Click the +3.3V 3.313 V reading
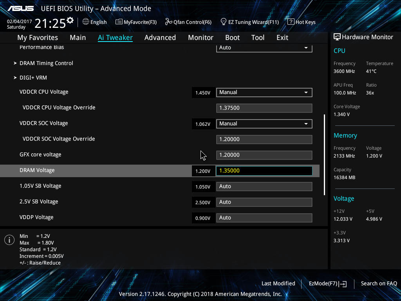Viewport: 401px width, 301px height. click(x=341, y=241)
